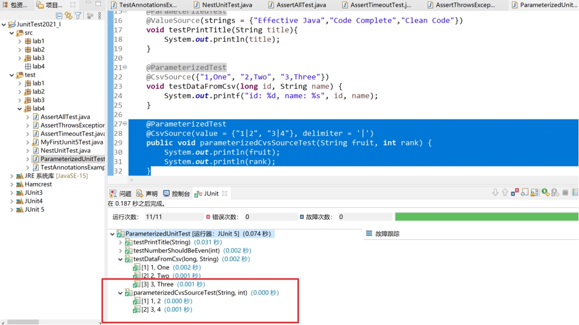Click the Show Next Failed Test arrow
This screenshot has width=579, height=325.
click(x=496, y=192)
